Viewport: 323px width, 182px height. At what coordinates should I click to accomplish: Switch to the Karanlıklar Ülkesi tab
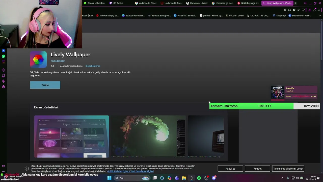click(197, 3)
